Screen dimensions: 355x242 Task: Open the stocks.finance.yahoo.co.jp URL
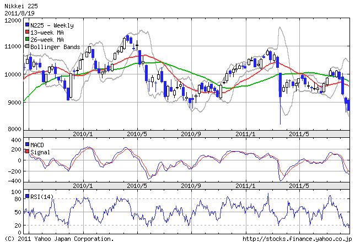click(x=297, y=238)
